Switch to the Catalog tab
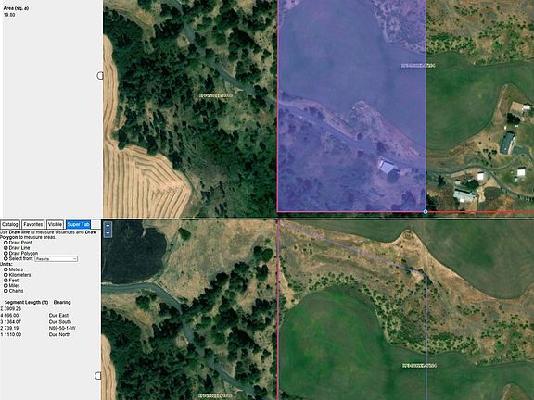Image resolution: width=534 pixels, height=400 pixels. click(10, 224)
